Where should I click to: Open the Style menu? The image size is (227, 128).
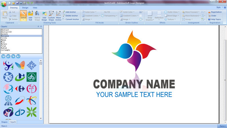point(220,7)
